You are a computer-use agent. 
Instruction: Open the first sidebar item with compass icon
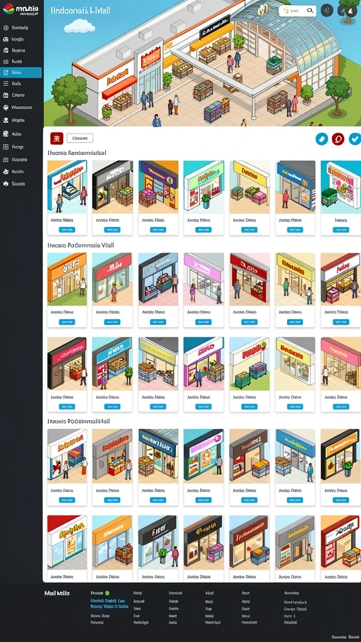[21, 28]
